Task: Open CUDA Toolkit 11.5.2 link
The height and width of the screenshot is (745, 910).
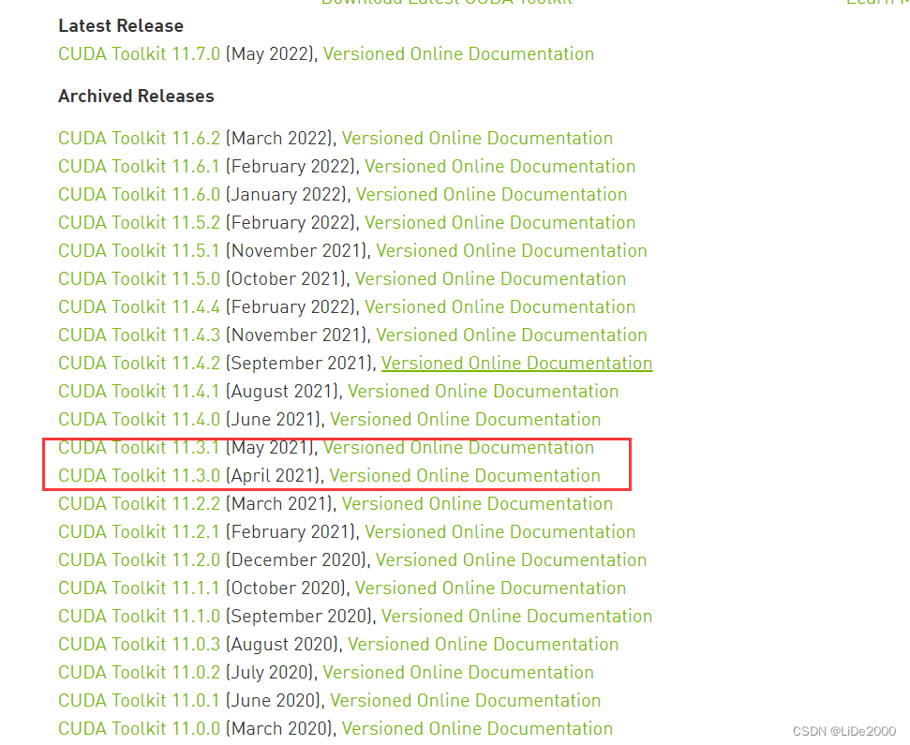Action: (x=140, y=223)
